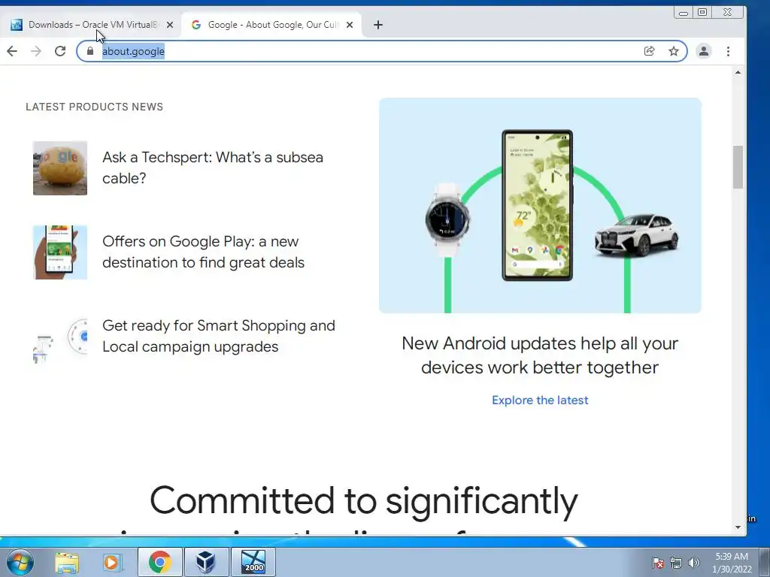Bookmark this page with the star icon
770x577 pixels.
click(674, 51)
